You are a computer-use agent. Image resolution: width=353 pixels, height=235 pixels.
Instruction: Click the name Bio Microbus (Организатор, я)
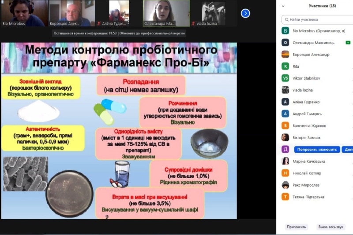pyautogui.click(x=319, y=31)
